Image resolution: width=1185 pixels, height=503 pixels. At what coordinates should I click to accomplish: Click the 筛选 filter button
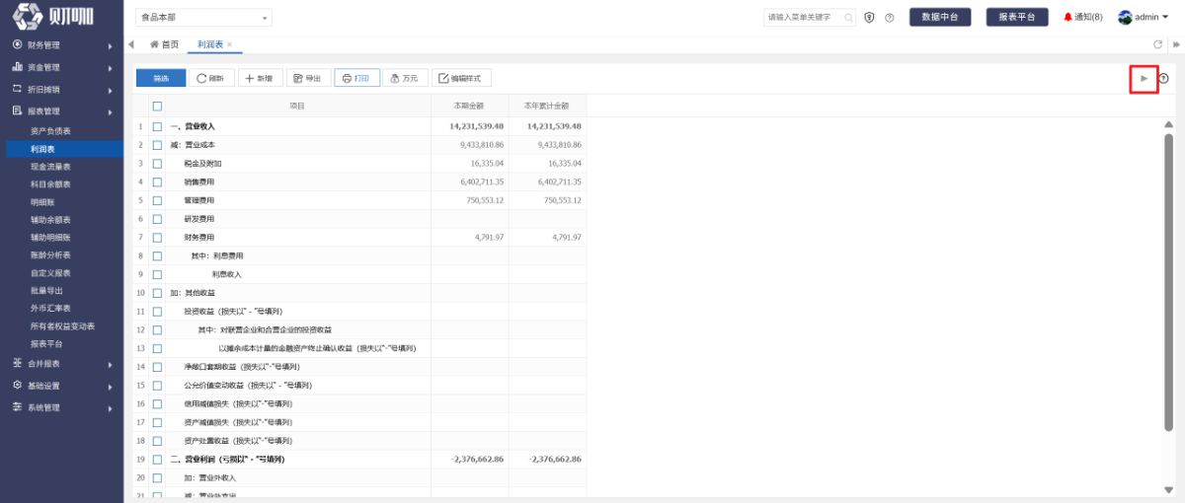[159, 78]
